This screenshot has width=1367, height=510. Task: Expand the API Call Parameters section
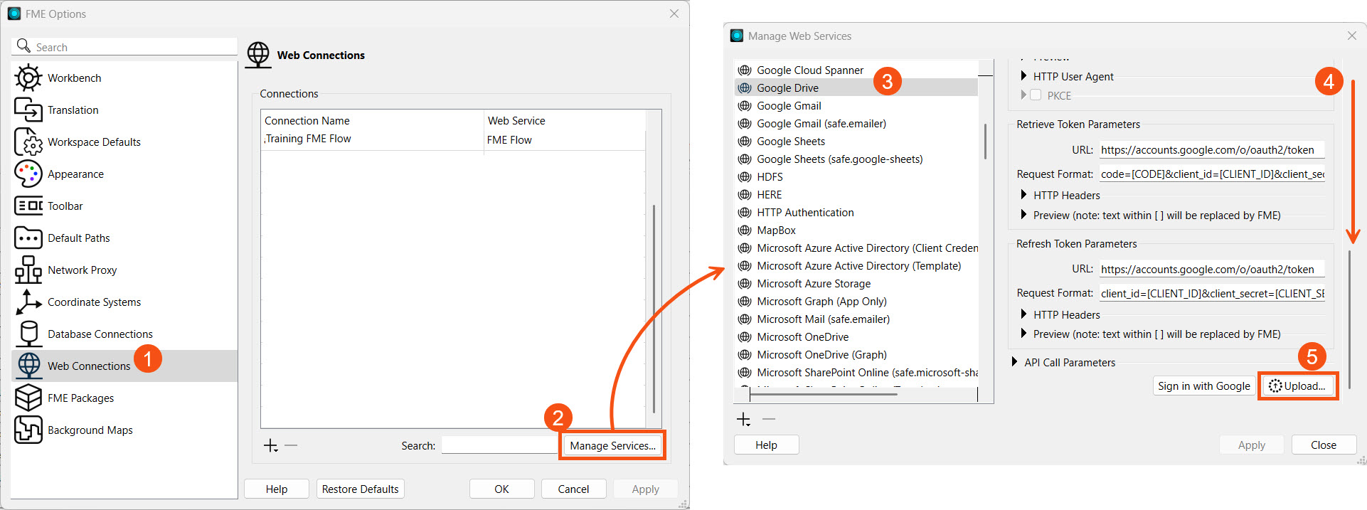[x=1015, y=362]
